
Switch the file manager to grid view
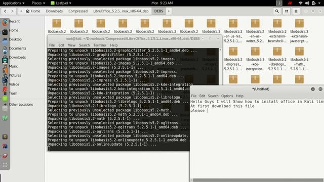tap(287, 11)
